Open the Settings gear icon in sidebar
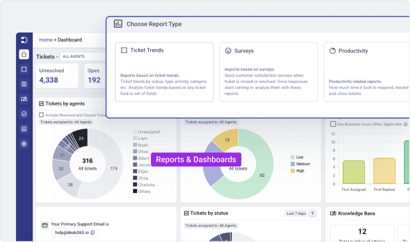 [x=24, y=144]
